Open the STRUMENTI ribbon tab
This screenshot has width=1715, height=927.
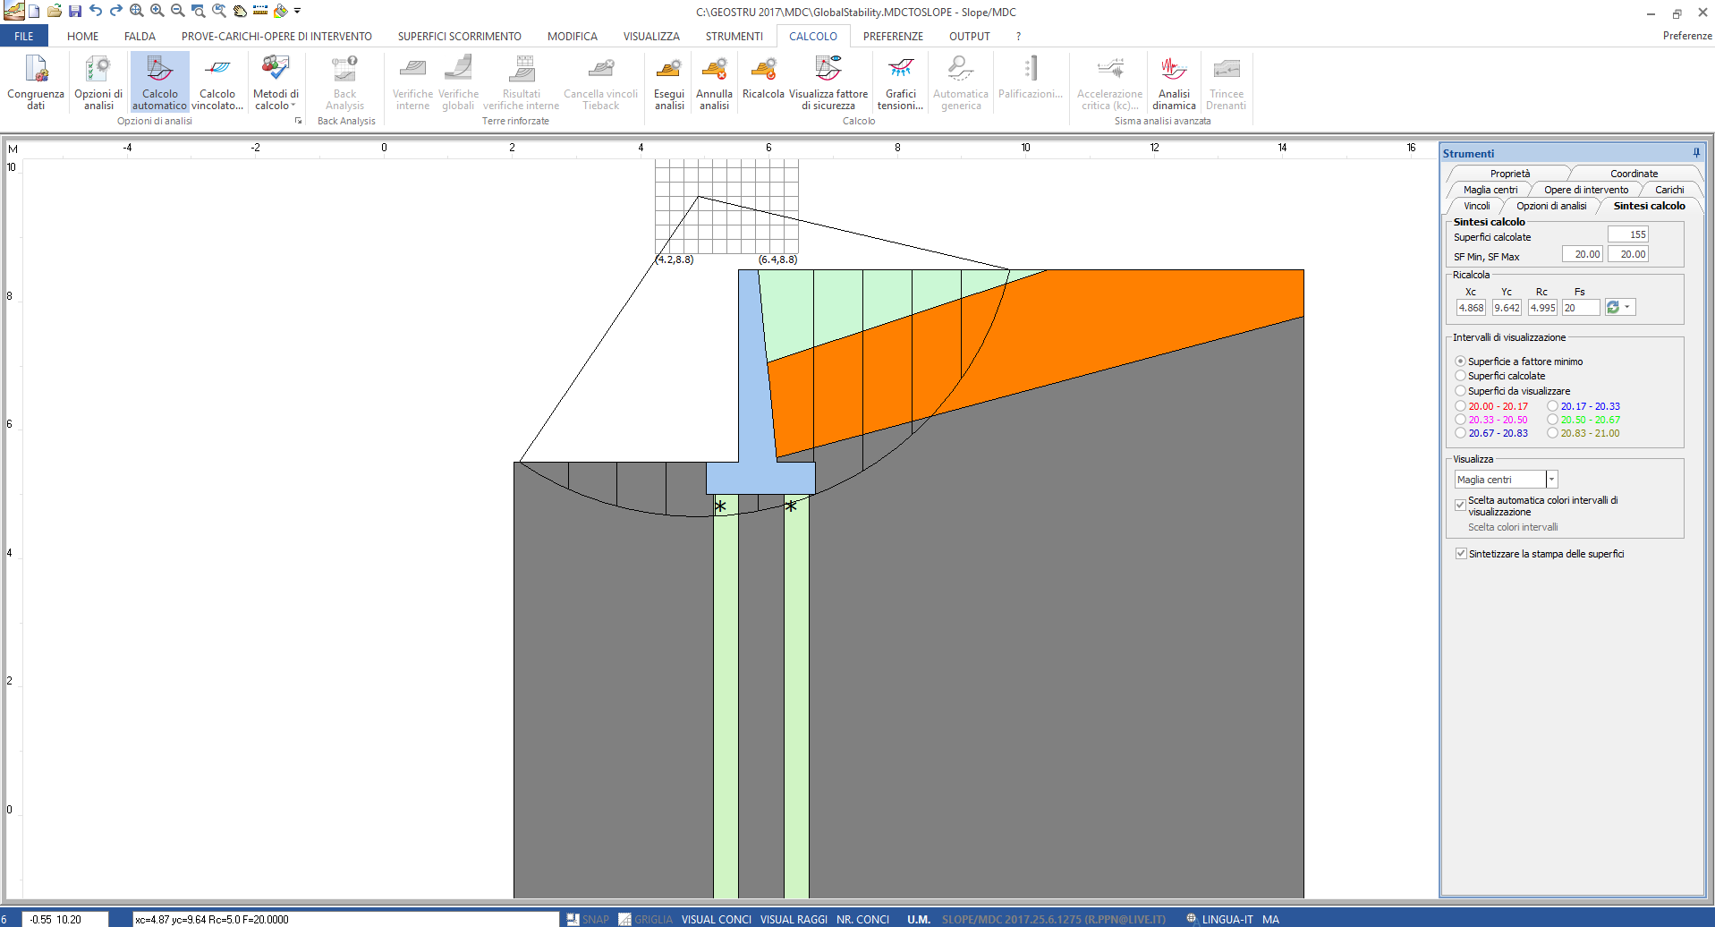[734, 36]
